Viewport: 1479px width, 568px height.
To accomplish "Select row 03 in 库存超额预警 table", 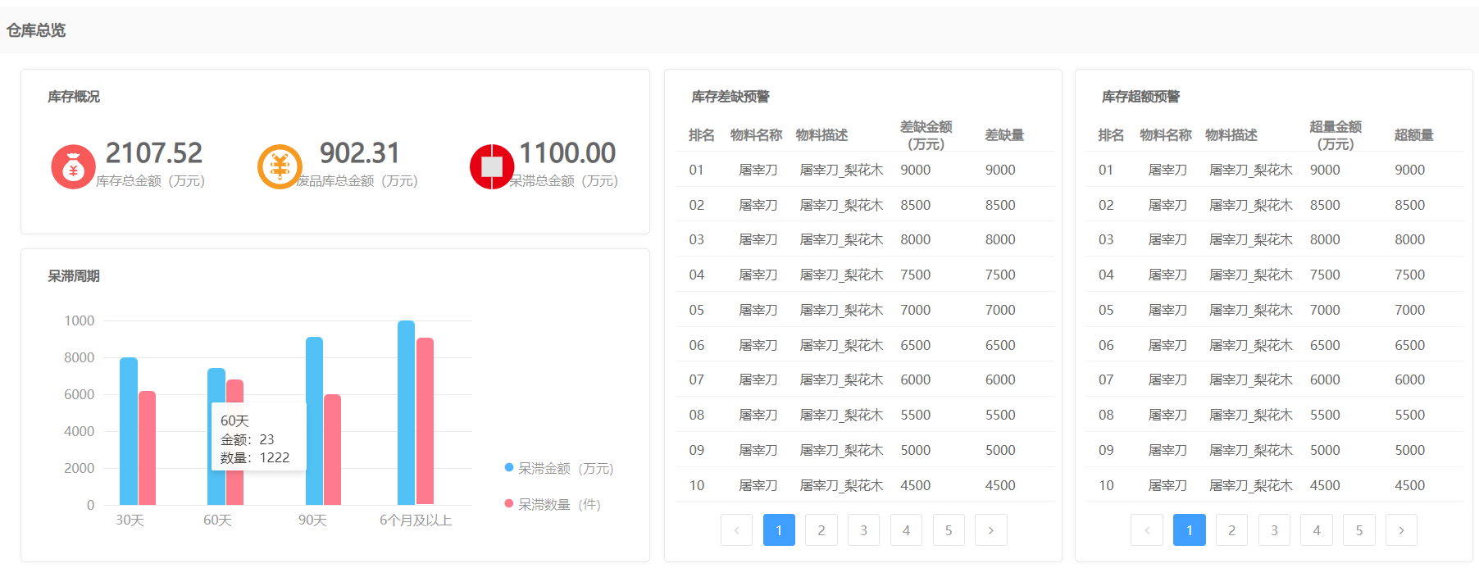I will pos(1274,239).
